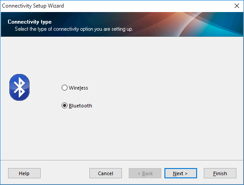Select the Wireless radio button circle

point(64,88)
